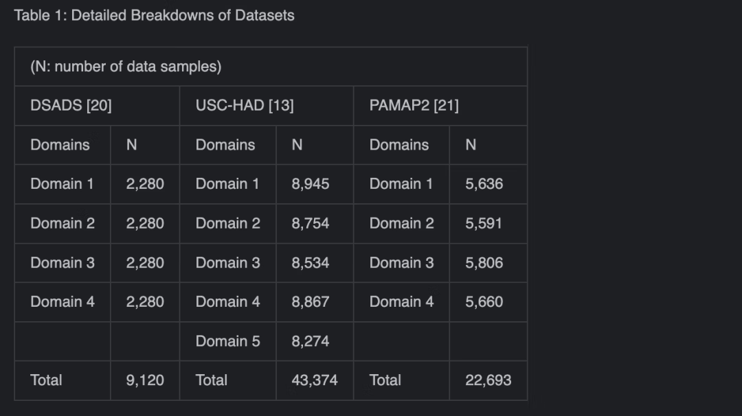Click the Domain 5 value 8,274
The height and width of the screenshot is (416, 742).
coord(311,341)
